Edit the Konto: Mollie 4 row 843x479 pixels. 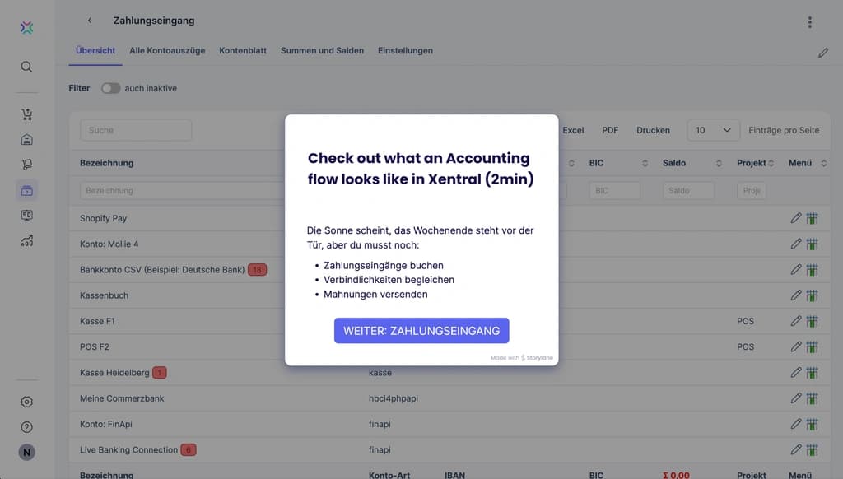pyautogui.click(x=796, y=244)
